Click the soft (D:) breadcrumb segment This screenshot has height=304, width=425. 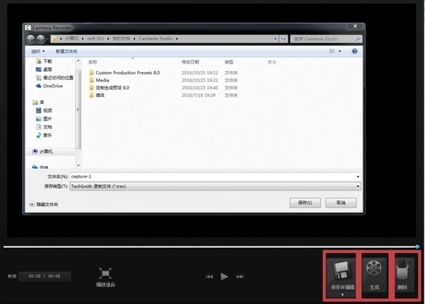pos(95,38)
